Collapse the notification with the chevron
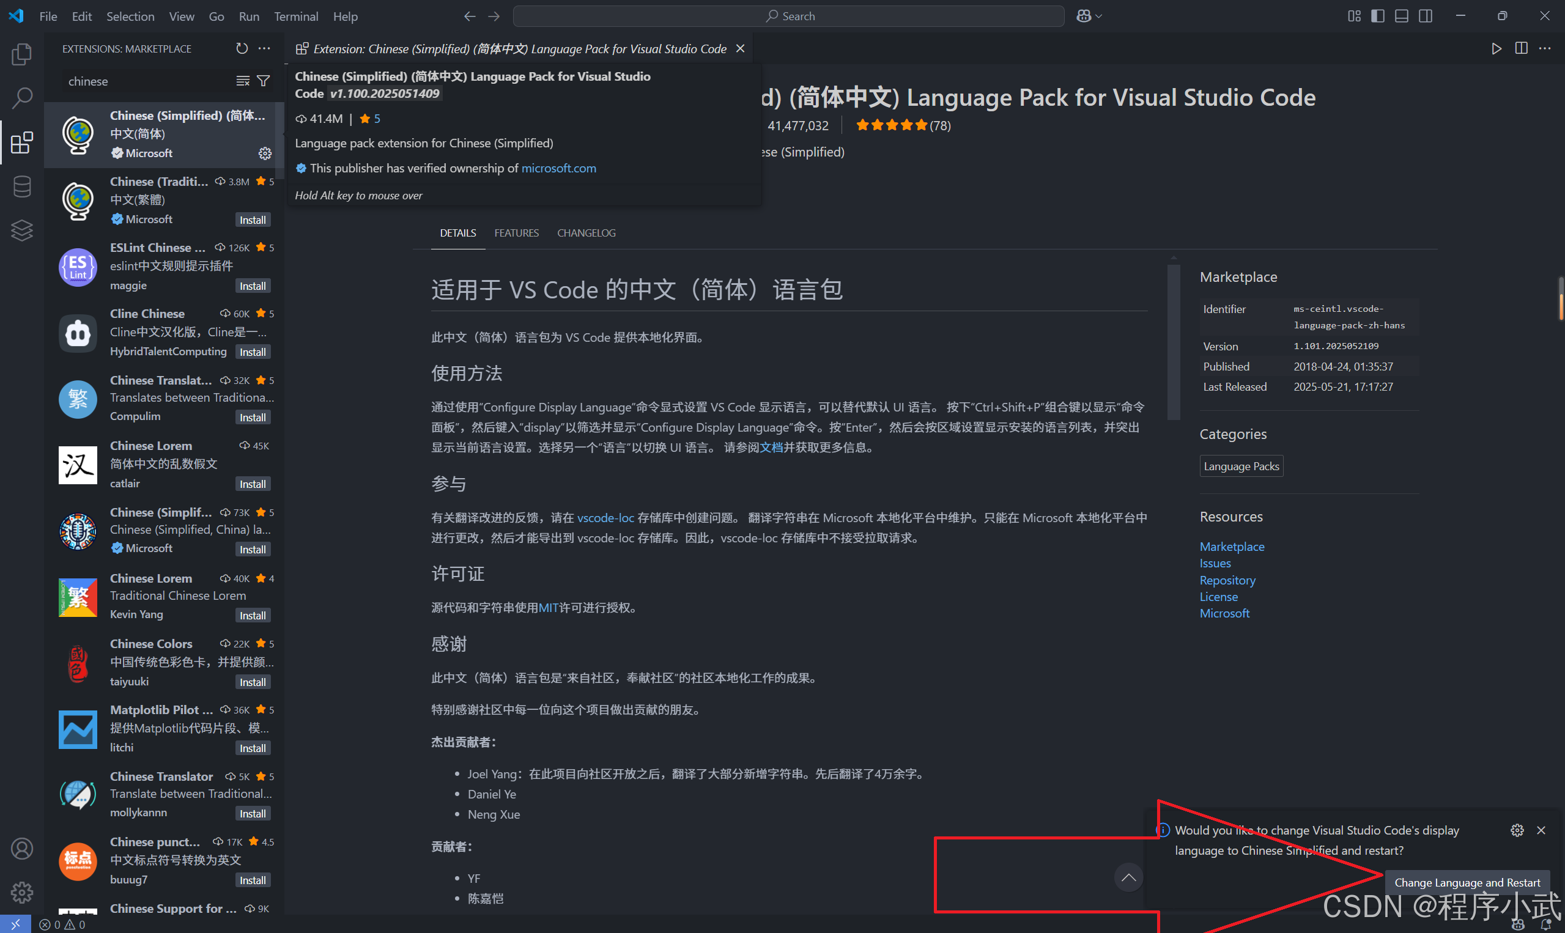Viewport: 1565px width, 933px height. click(x=1128, y=877)
